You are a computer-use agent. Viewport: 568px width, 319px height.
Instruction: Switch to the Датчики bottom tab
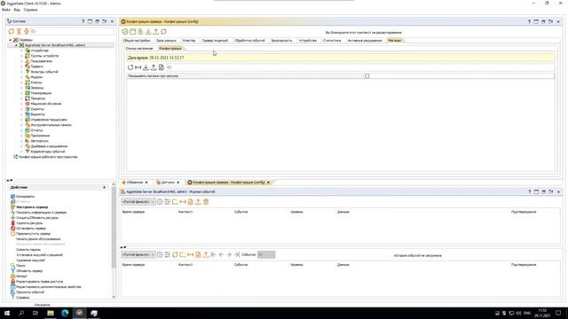(168, 183)
